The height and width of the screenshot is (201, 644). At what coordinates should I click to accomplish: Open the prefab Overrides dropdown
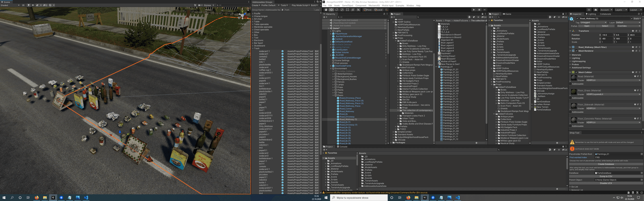click(x=629, y=26)
